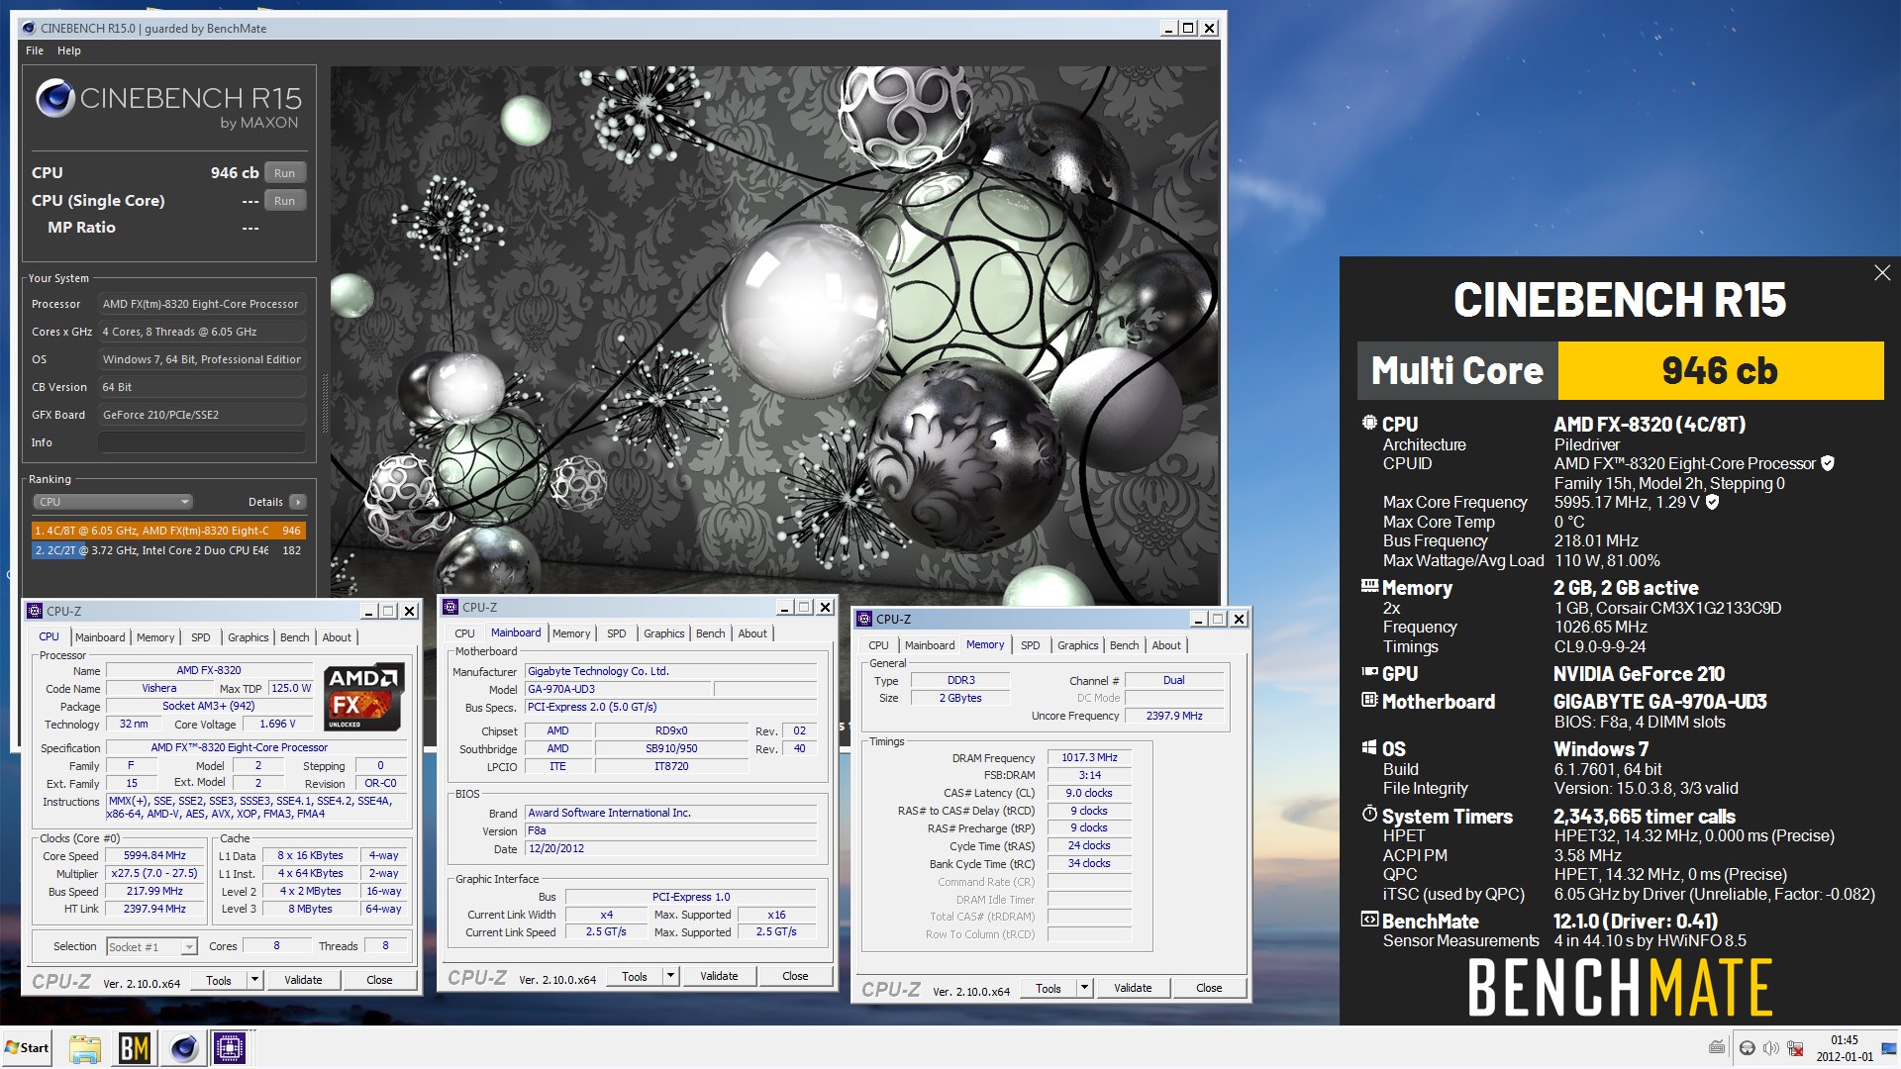
Task: Click the Core Voltage value 1.696 V
Action: click(277, 725)
